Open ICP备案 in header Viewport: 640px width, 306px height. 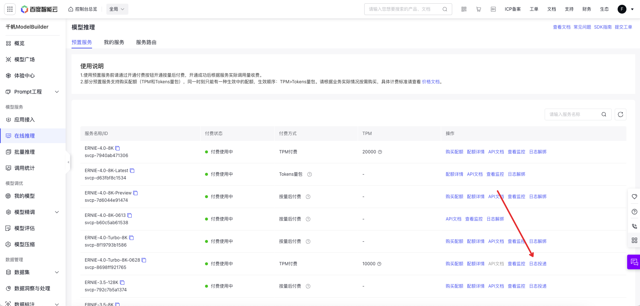tap(513, 9)
